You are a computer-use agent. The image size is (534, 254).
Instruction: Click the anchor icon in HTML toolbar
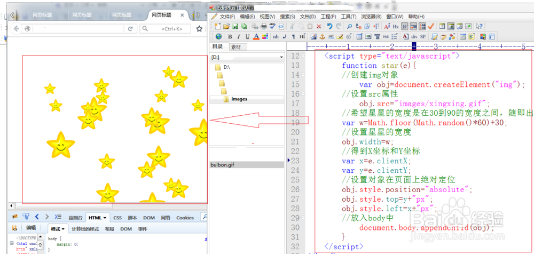322,36
